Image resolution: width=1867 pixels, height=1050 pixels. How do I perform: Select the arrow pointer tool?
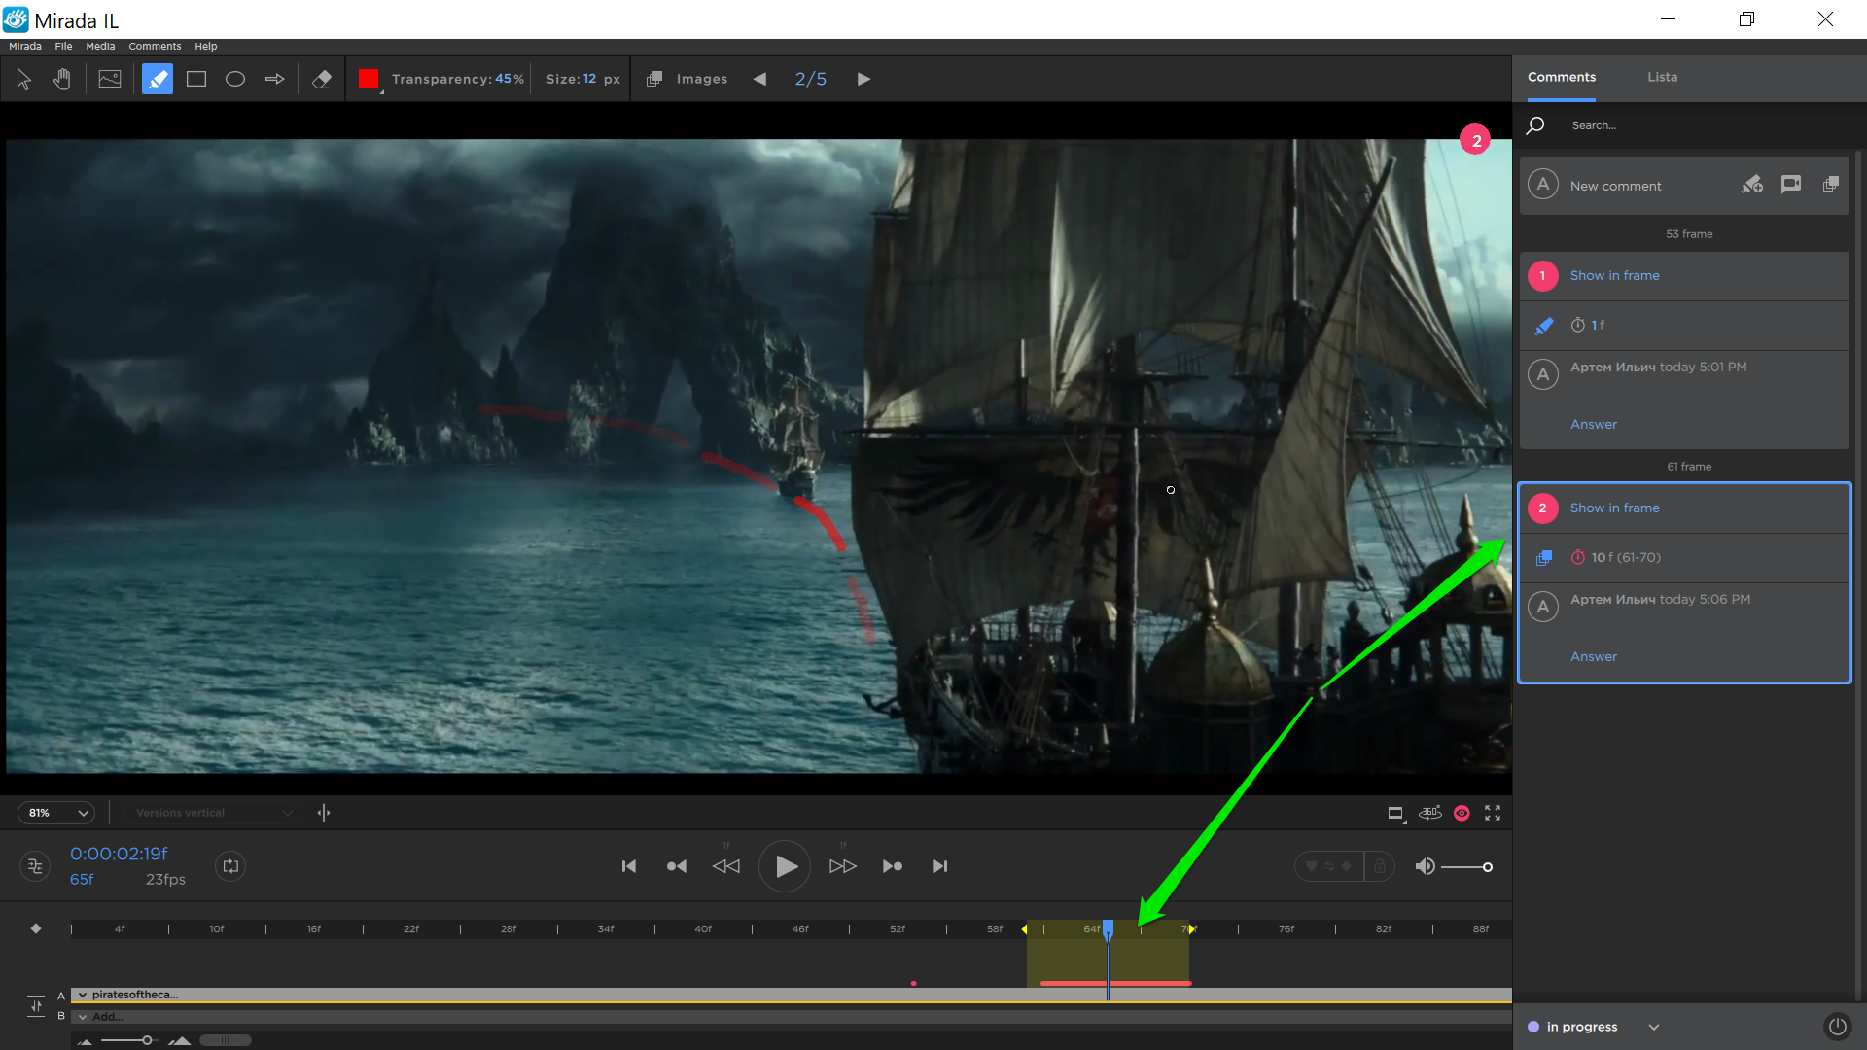coord(24,79)
